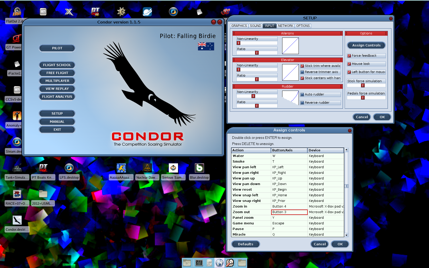This screenshot has width=429, height=268.
Task: Enable Reverse rudder checkbox
Action: coord(302,103)
